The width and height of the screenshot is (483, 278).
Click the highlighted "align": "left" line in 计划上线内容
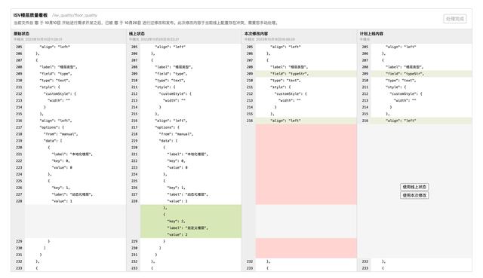(421, 121)
